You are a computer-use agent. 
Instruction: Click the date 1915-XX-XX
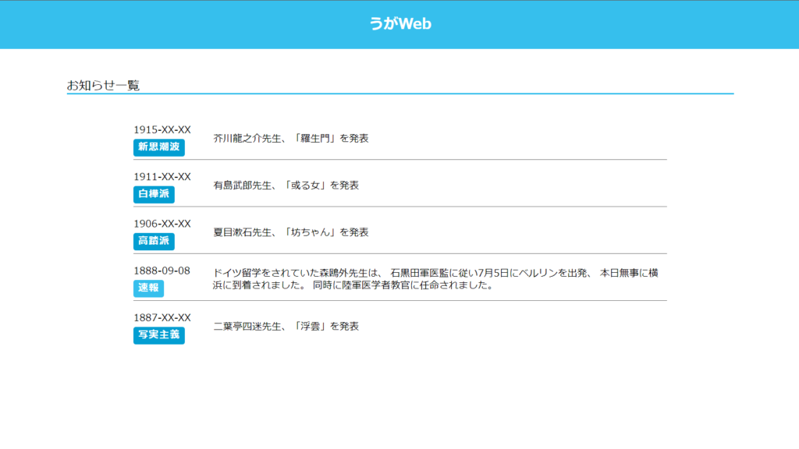[162, 130]
